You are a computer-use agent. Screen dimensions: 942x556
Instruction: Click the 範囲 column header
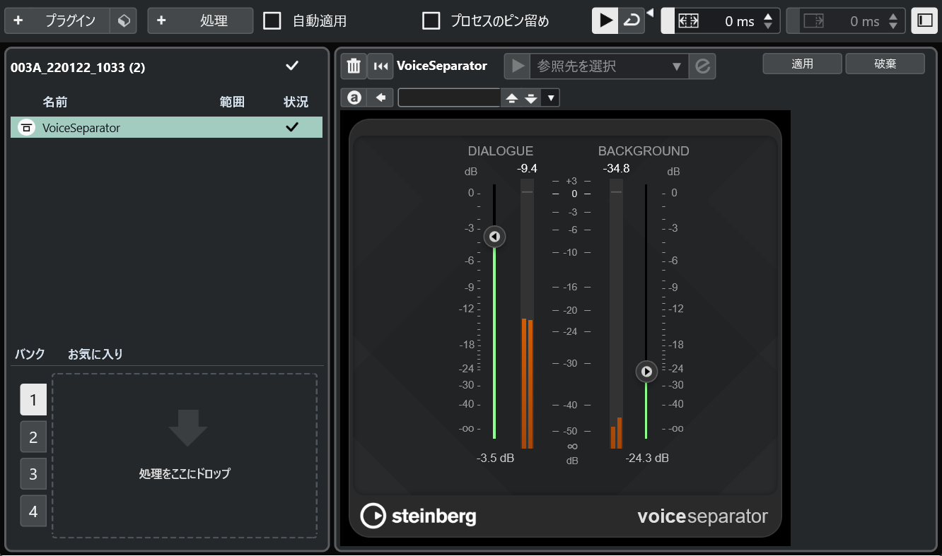(x=232, y=102)
